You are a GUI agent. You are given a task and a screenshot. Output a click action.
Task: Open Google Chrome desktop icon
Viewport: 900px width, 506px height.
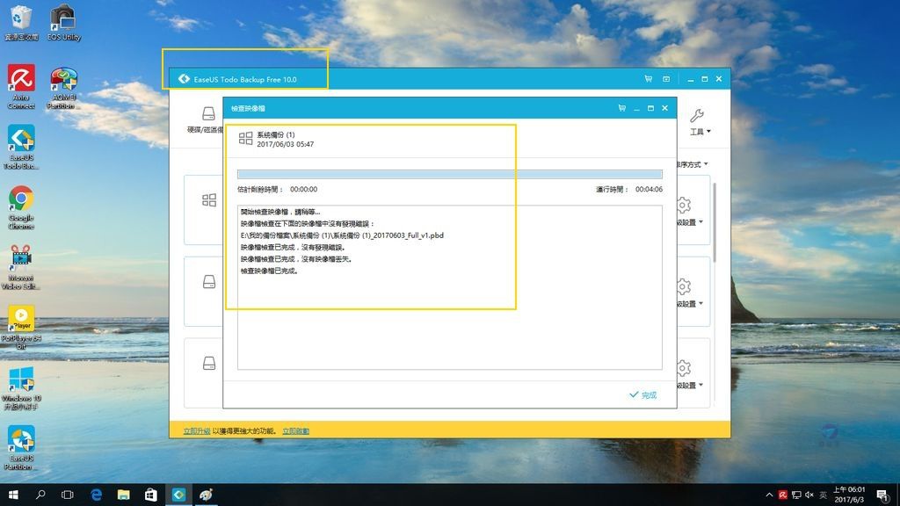click(21, 207)
